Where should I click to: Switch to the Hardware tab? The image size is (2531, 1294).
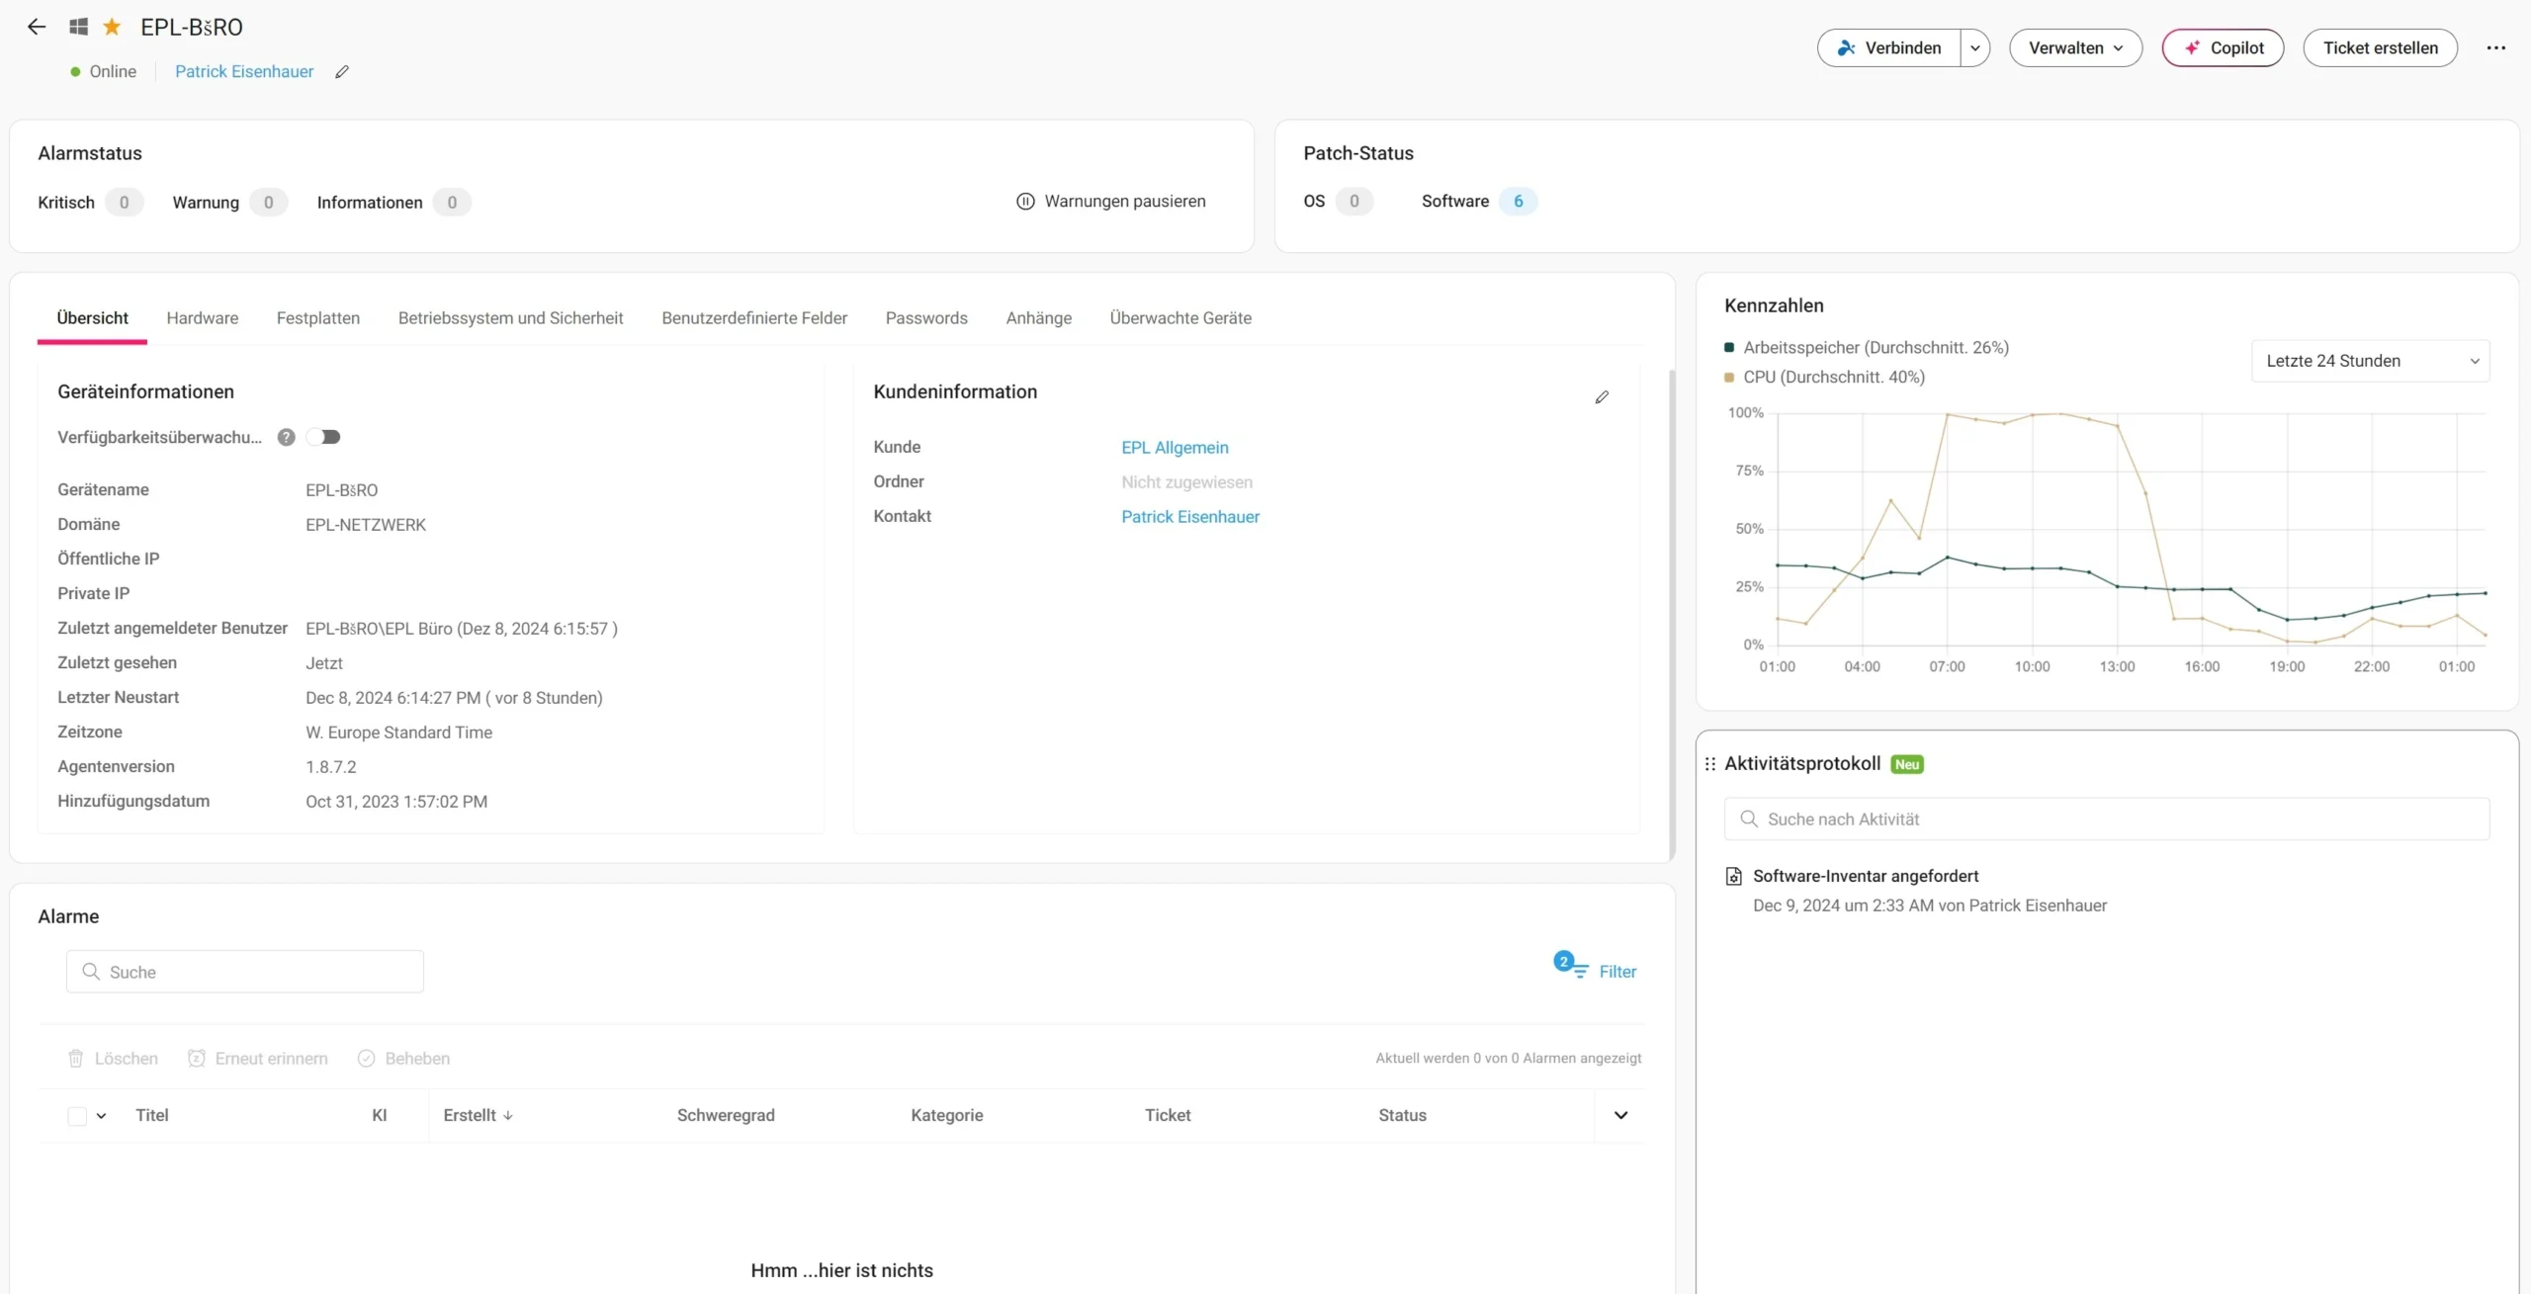[x=202, y=317]
